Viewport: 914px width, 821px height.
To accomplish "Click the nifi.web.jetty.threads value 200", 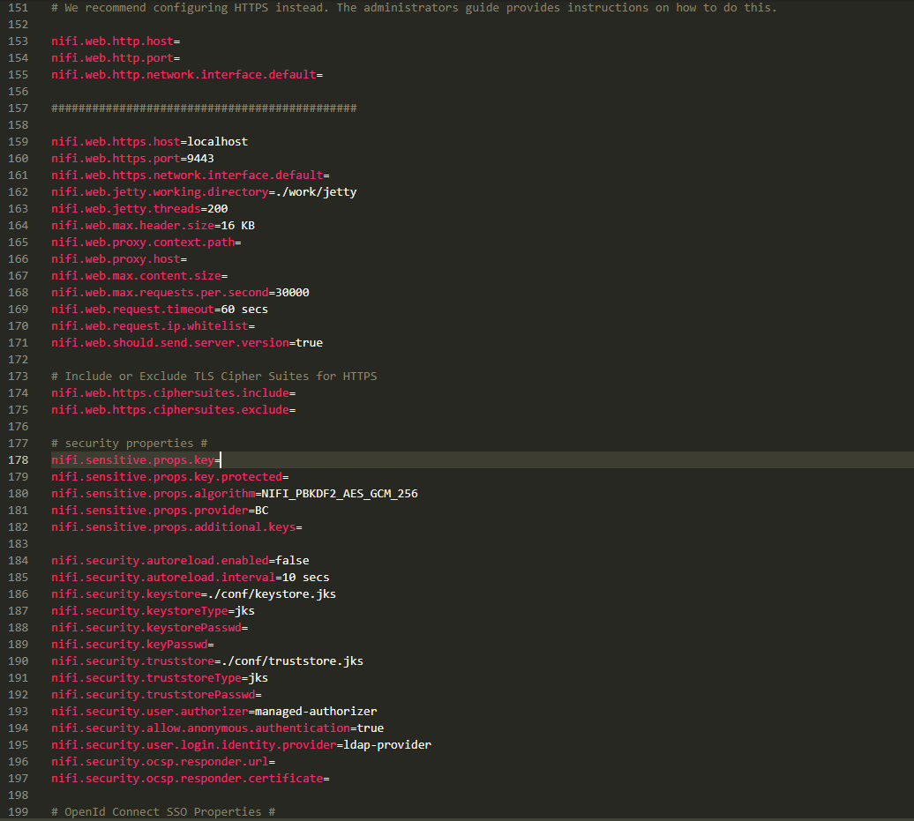I will [x=217, y=209].
